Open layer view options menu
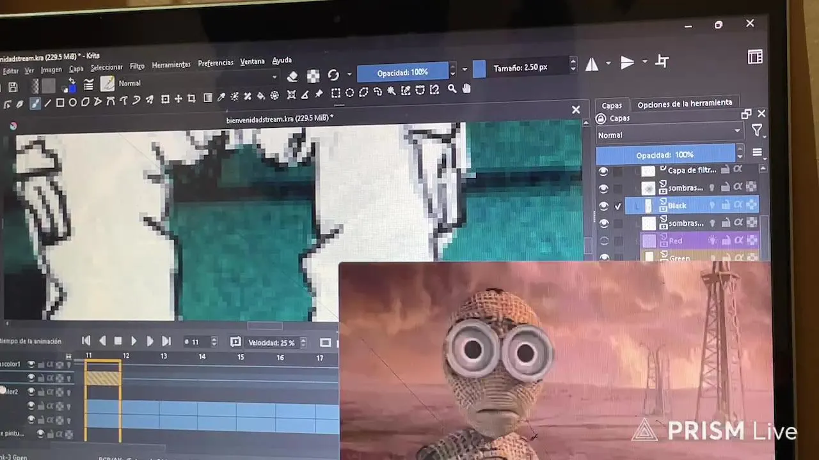Screen dimensions: 819x460 [x=757, y=153]
